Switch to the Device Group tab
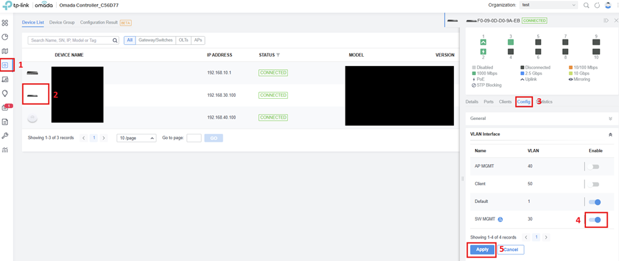 click(x=62, y=22)
